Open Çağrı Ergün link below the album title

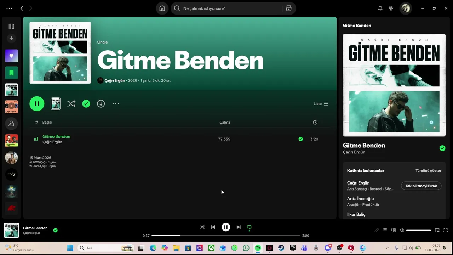[x=114, y=80]
